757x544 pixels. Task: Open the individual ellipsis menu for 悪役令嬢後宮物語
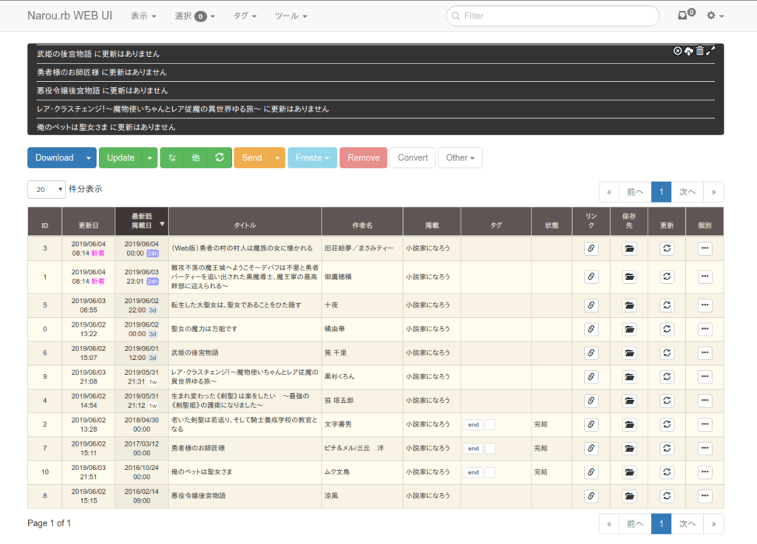point(705,495)
